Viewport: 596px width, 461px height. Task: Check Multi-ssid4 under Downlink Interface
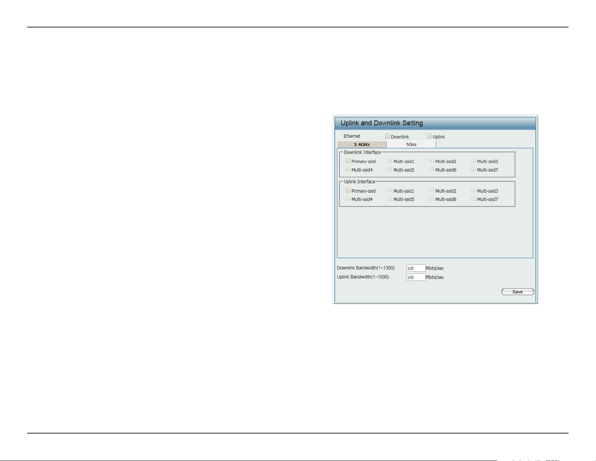348,169
